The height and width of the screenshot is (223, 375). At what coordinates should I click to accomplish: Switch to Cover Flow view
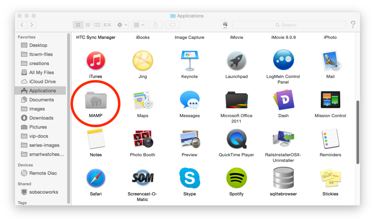(107, 25)
